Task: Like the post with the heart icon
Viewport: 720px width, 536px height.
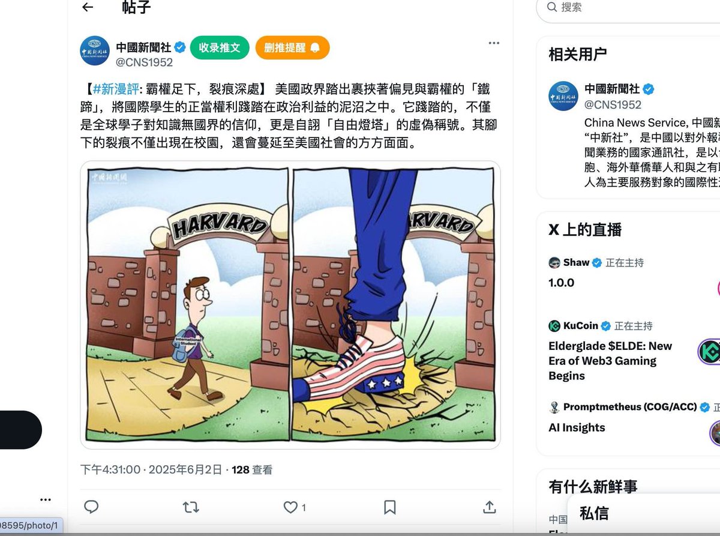Action: pos(290,507)
